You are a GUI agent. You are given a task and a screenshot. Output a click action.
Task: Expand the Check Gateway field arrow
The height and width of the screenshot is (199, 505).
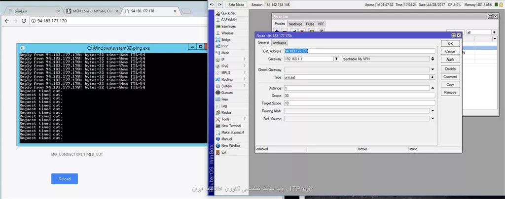click(x=433, y=69)
